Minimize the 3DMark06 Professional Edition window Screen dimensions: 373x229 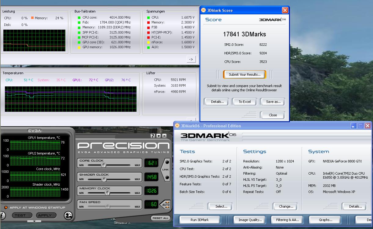coord(353,126)
